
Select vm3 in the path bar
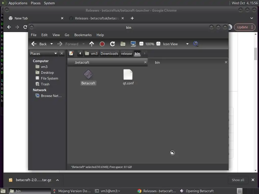(91, 54)
